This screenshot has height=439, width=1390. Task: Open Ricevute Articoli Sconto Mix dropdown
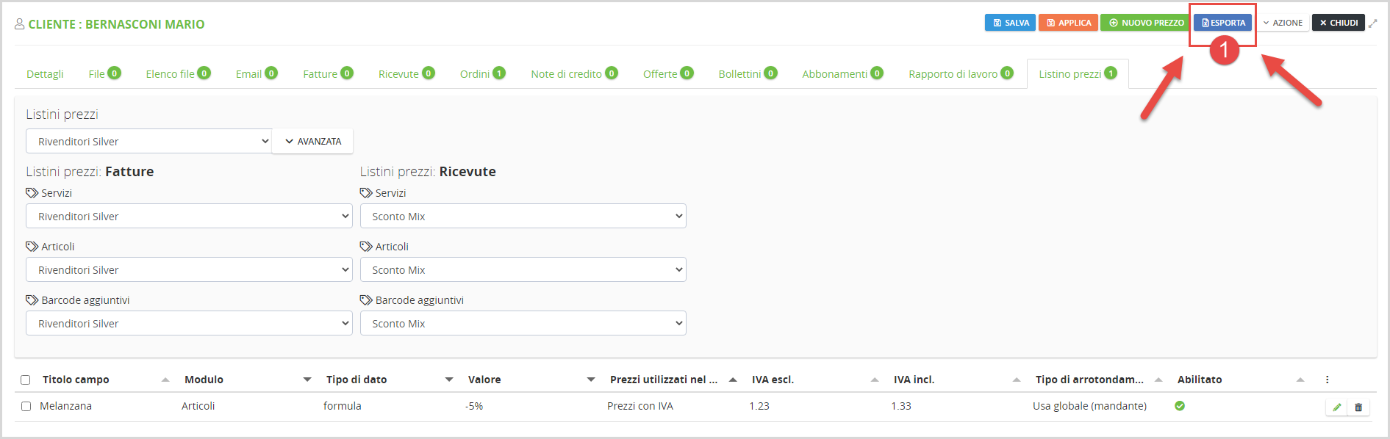point(523,269)
